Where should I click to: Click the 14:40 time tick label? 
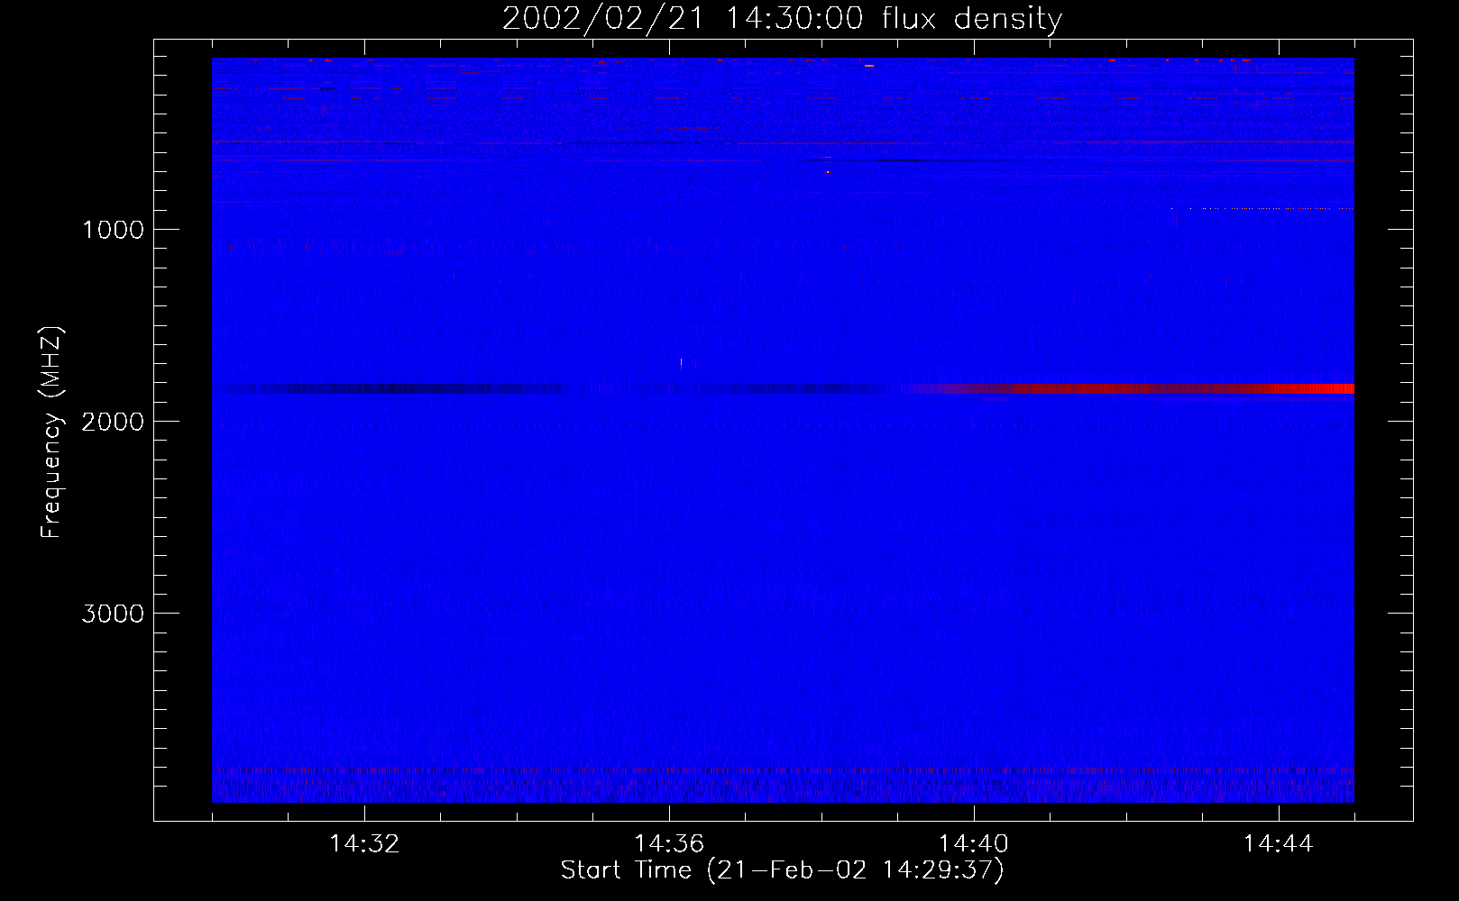pos(974,844)
